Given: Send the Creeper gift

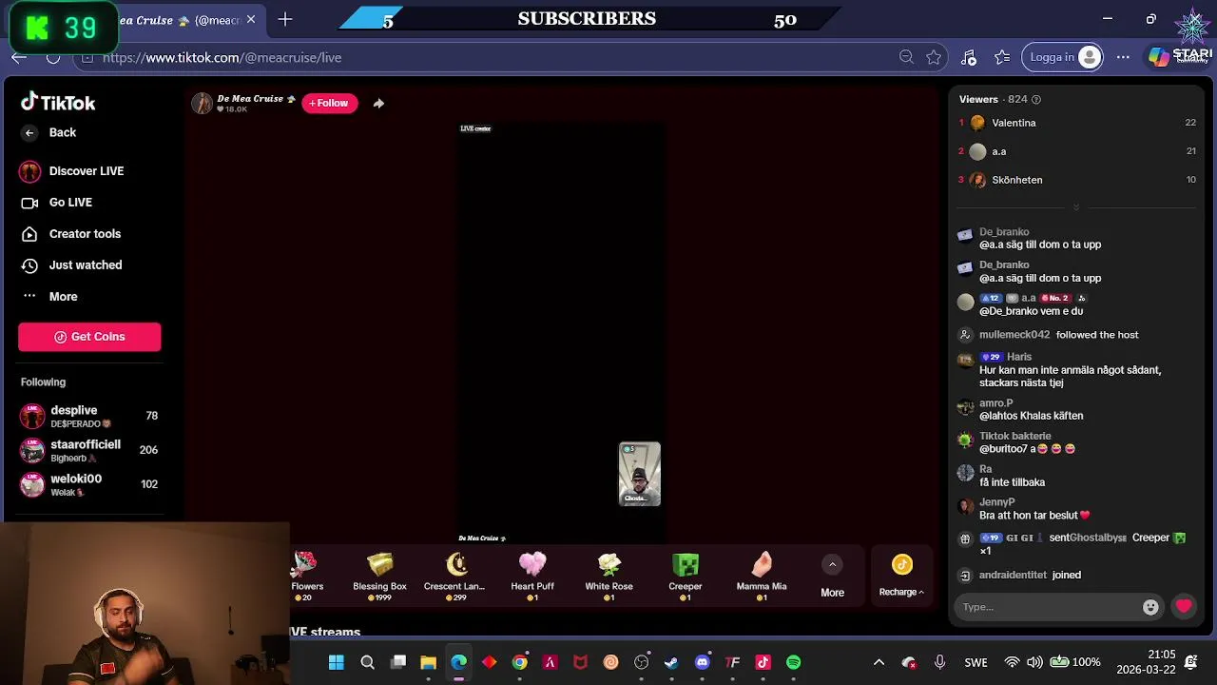Looking at the screenshot, I should (x=685, y=576).
